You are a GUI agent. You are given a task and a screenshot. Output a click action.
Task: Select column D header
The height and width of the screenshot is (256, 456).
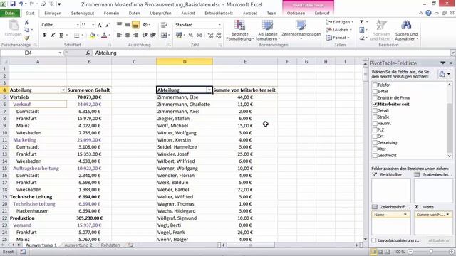[185, 62]
